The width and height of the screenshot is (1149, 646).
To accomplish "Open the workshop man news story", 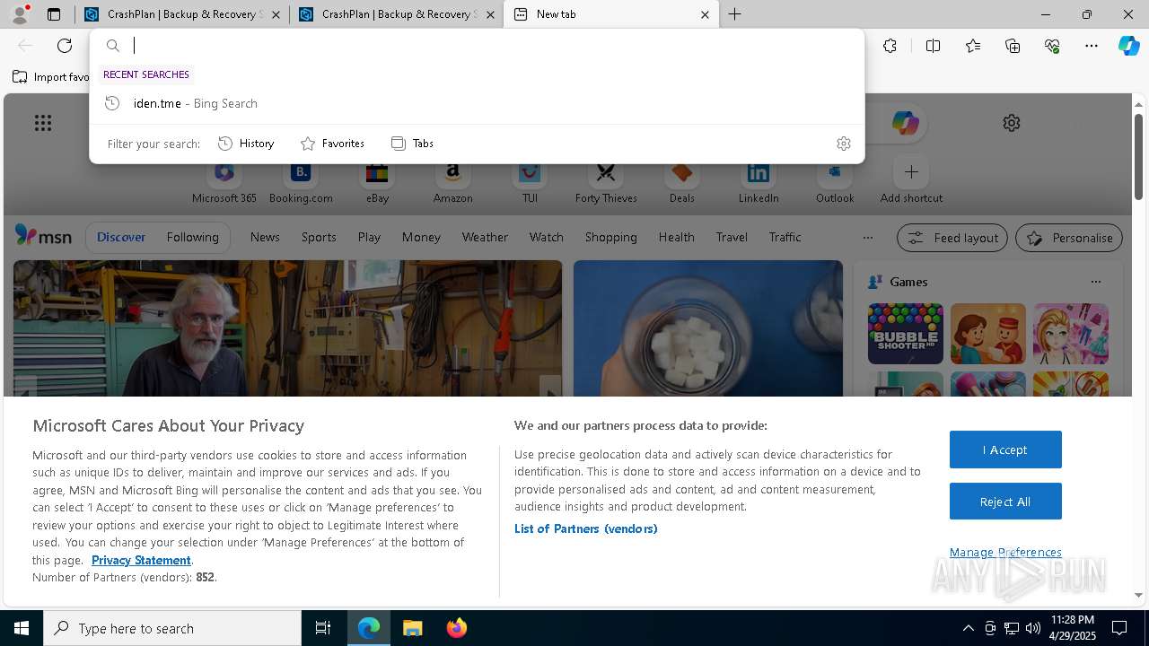I will [287, 328].
